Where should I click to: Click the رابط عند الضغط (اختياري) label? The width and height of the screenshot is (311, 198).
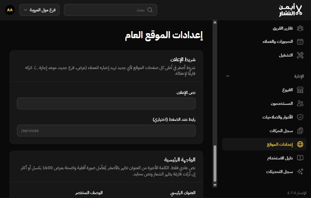click(x=174, y=119)
